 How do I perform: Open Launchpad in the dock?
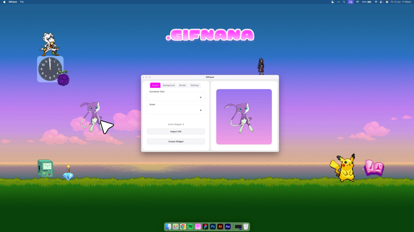(x=175, y=227)
